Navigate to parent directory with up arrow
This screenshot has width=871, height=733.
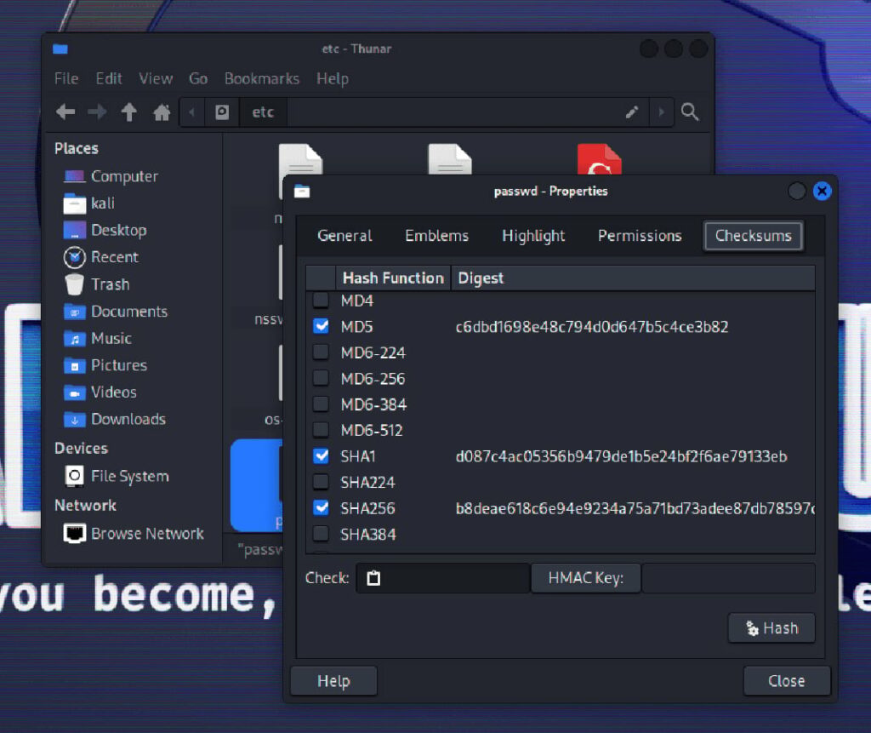click(128, 112)
